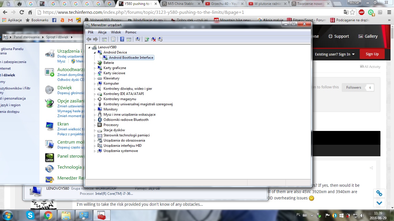Expand the Karty sieciowe category
This screenshot has height=221, width=394.
[95, 73]
